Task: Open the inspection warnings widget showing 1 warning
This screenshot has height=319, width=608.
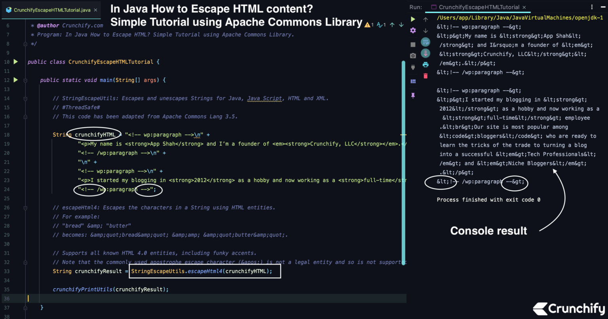Action: point(368,25)
